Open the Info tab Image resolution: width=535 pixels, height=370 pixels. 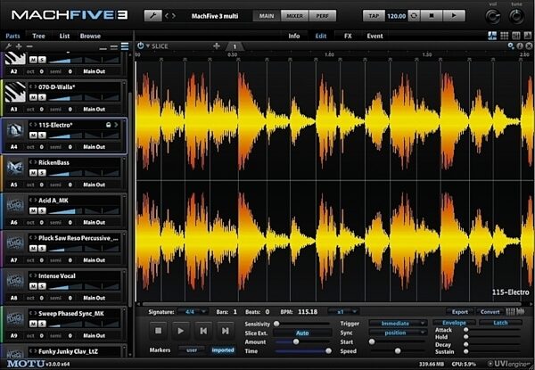(293, 36)
